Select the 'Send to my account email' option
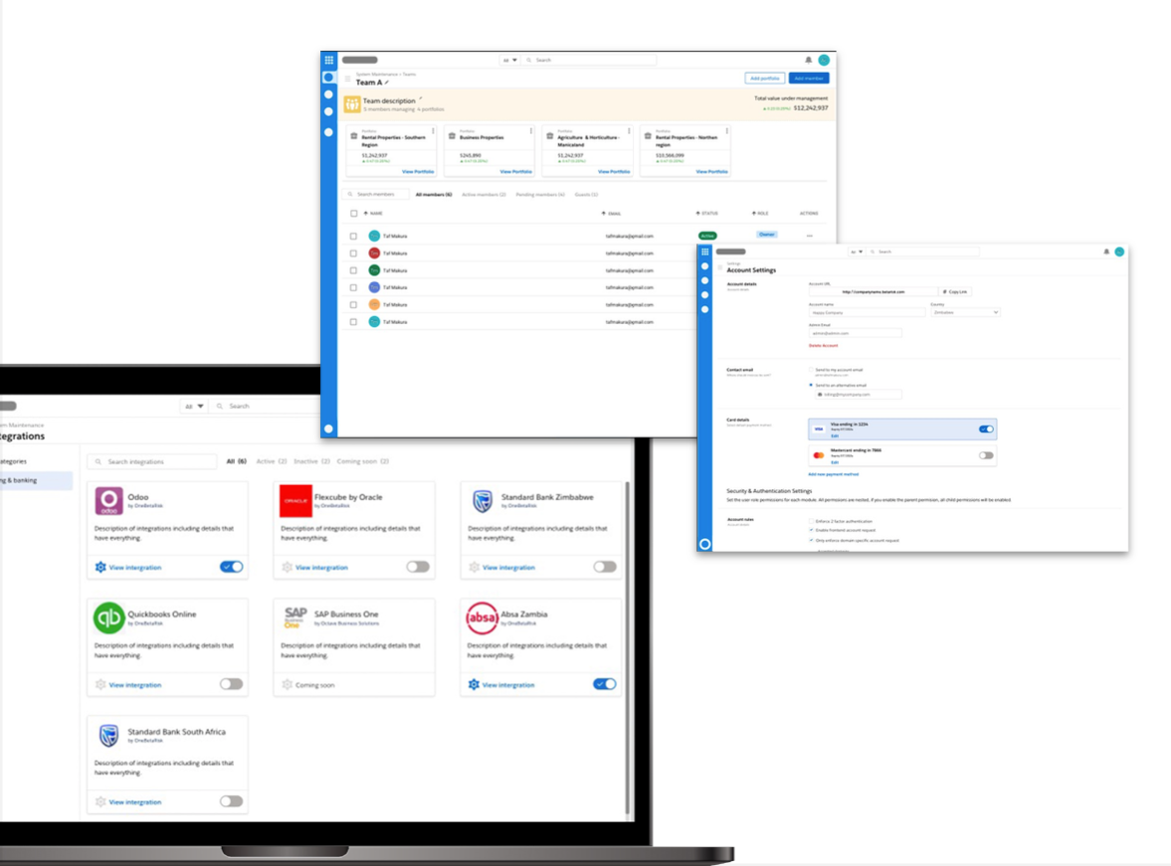This screenshot has width=1171, height=866. point(811,370)
